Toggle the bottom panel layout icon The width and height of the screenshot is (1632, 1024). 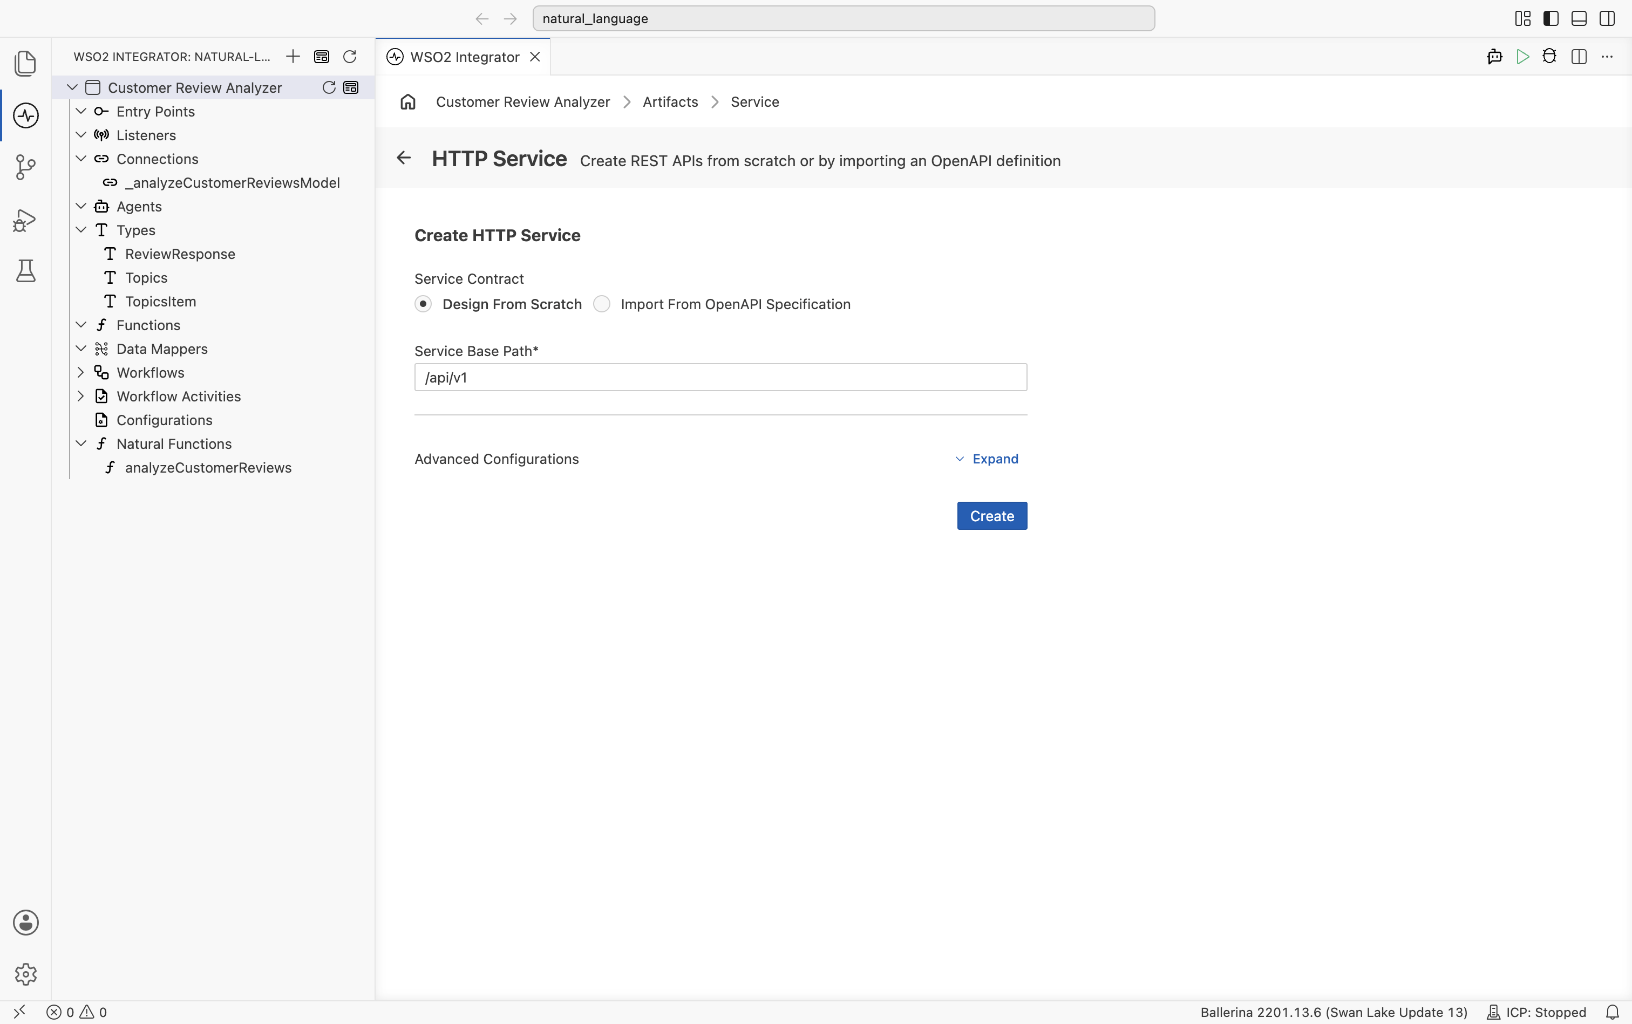coord(1579,18)
